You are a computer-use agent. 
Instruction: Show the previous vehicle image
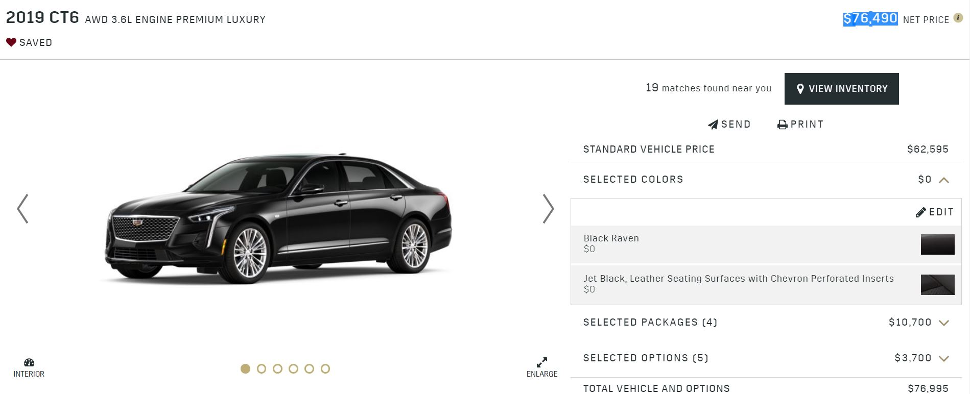click(x=22, y=208)
